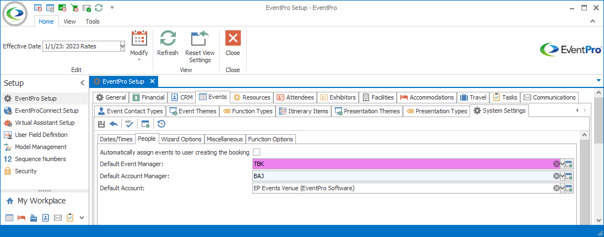The height and width of the screenshot is (237, 604).
Task: Click the Save floppy disk icon in the settings toolbar
Action: (101, 124)
